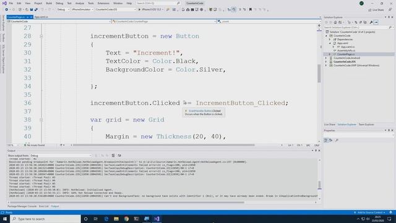This screenshot has width=396, height=223.
Task: Open the CounterInCode.CounterPage class navigation dropdown
Action: pos(164,22)
